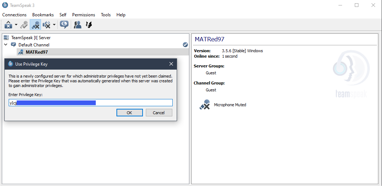The width and height of the screenshot is (382, 186).
Task: Cancel the Use Privilege Key dialog
Action: pos(159,113)
